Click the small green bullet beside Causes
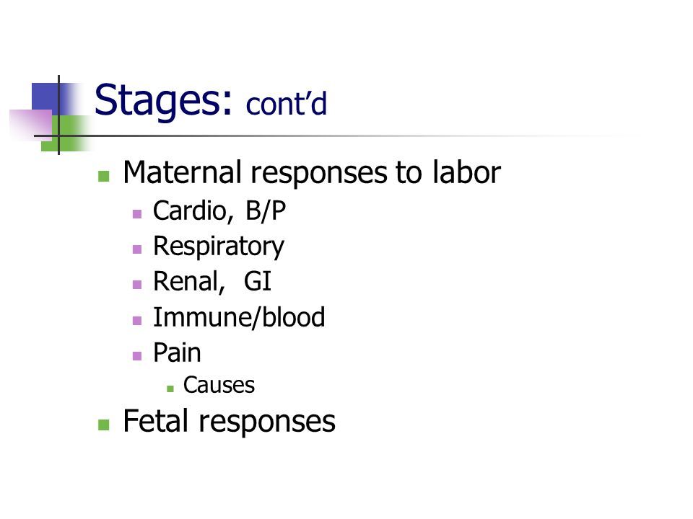This screenshot has width=693, height=519. [170, 389]
